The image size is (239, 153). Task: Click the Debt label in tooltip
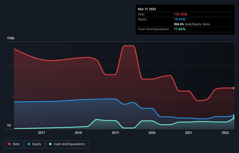click(x=141, y=14)
